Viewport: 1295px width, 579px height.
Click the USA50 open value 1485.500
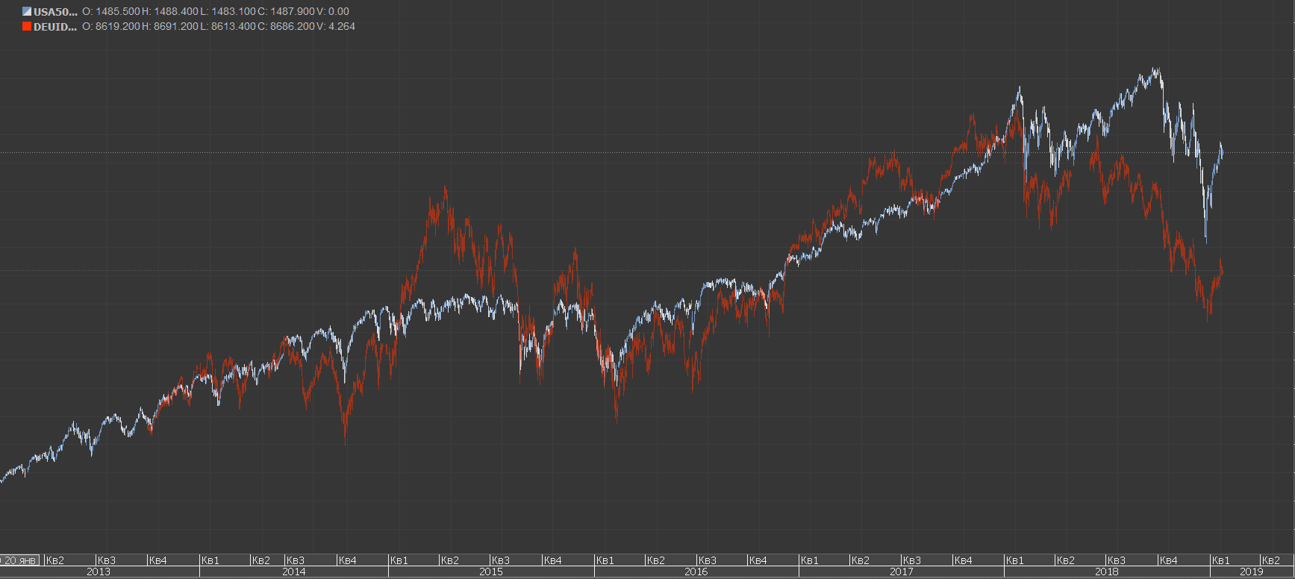pyautogui.click(x=118, y=12)
